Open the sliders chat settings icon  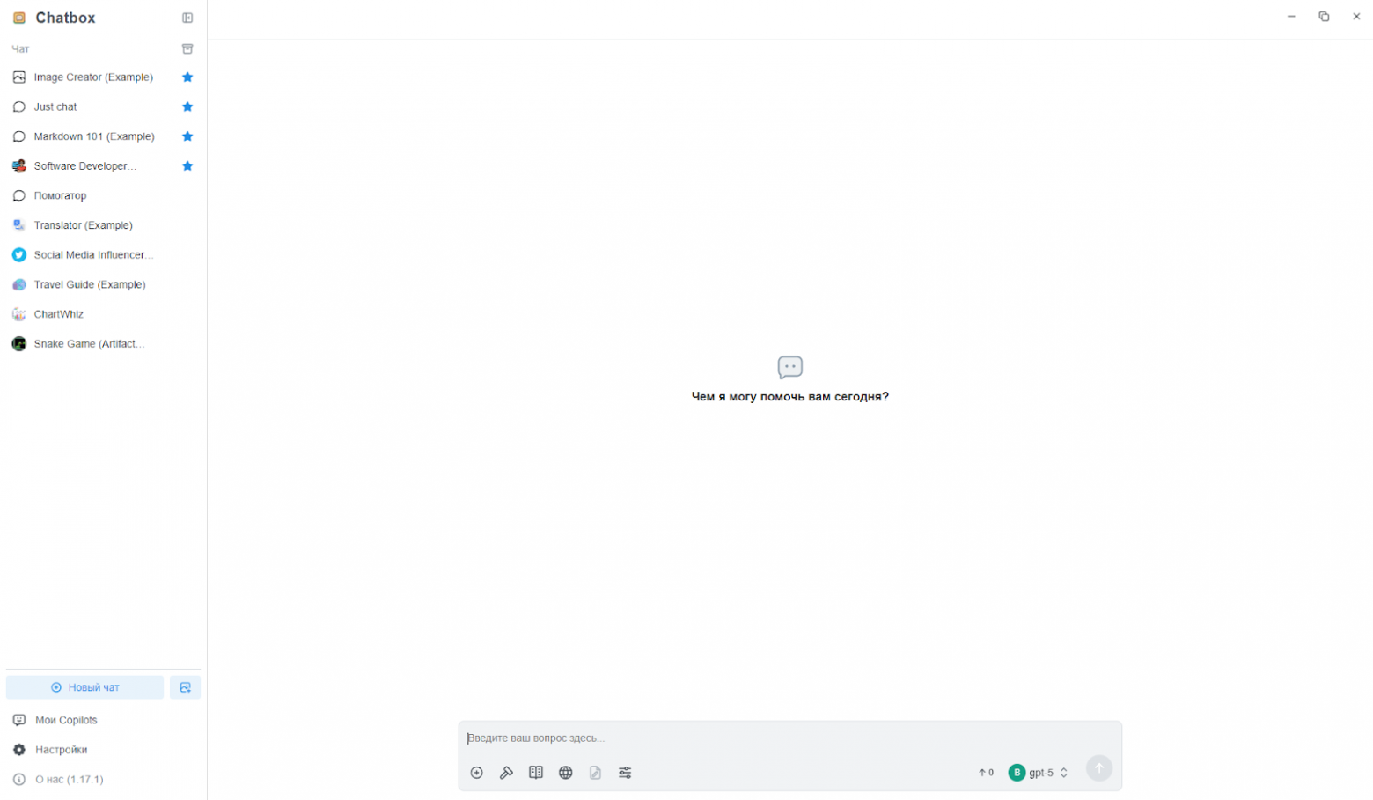click(x=625, y=773)
